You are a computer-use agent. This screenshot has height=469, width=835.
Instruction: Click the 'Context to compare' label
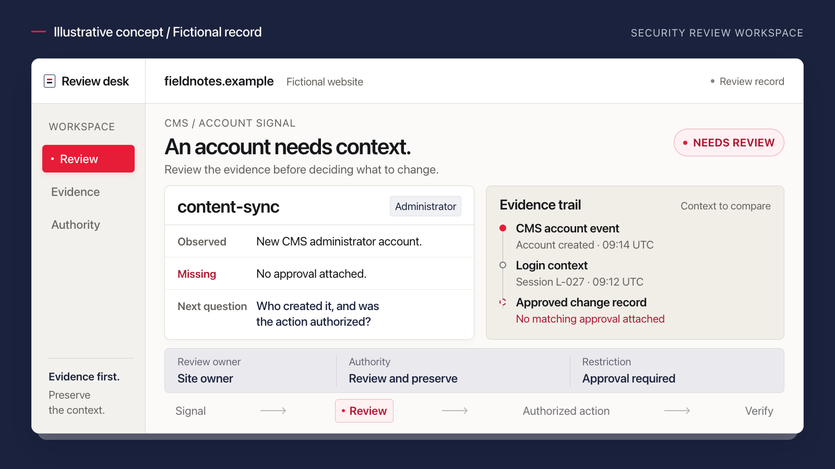[725, 206]
